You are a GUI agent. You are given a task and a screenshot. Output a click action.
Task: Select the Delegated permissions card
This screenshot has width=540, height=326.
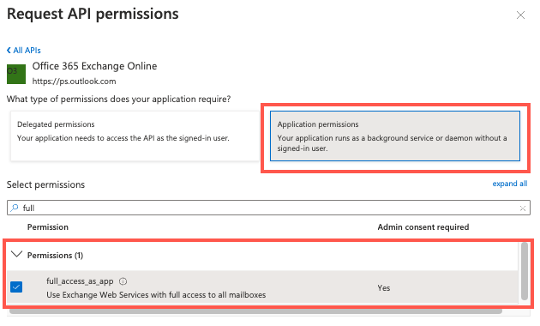click(x=135, y=136)
